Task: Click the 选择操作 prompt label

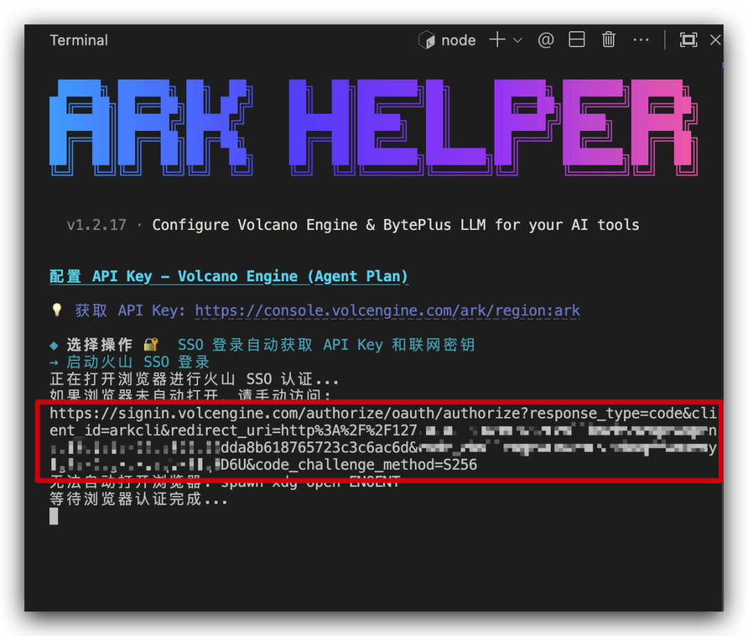Action: tap(99, 345)
